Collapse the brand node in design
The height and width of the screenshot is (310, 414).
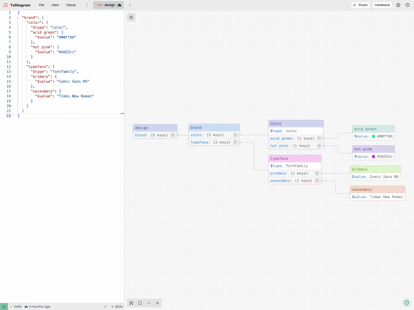click(173, 135)
